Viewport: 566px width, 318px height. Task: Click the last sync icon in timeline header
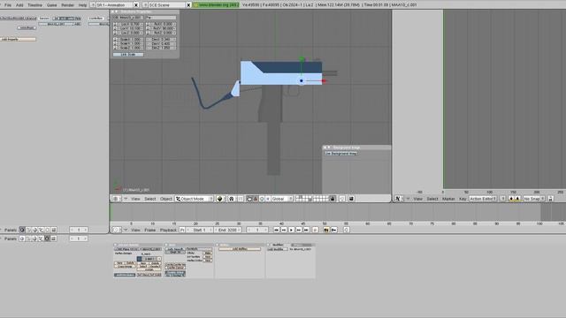[x=346, y=230]
